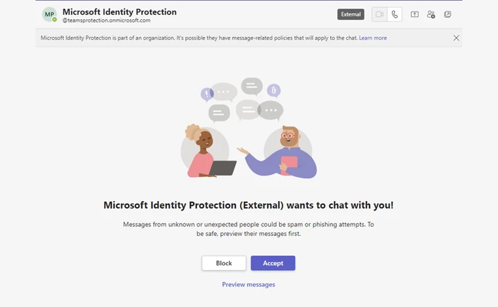Add people to this chat
Viewport: 498px width, 307px height.
point(431,14)
